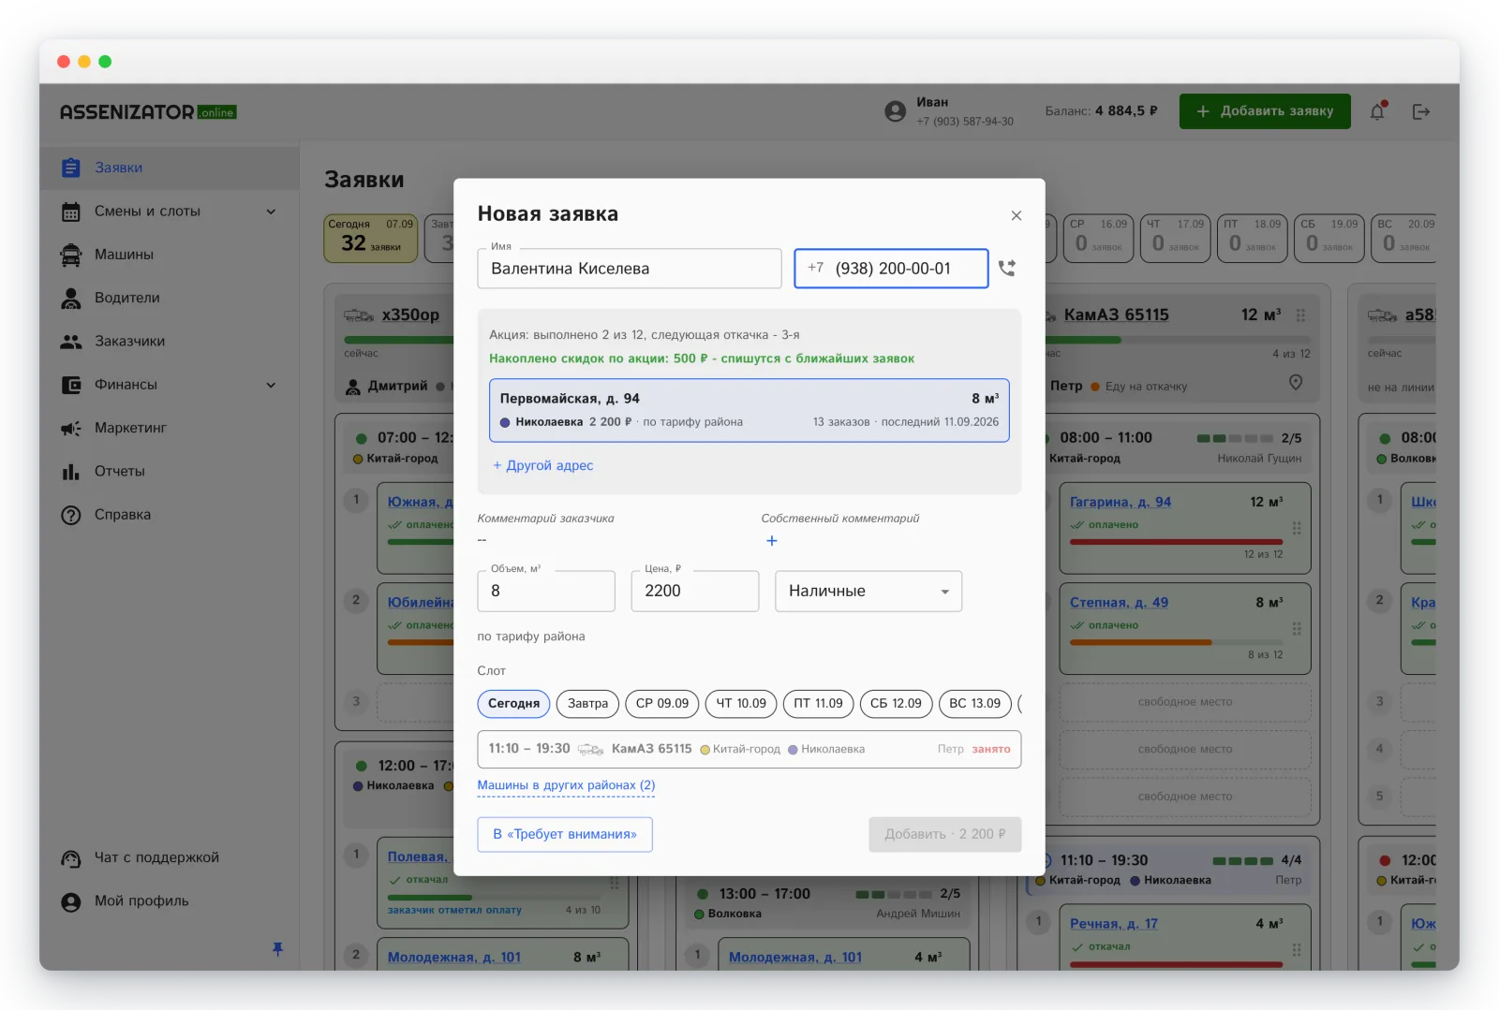Add own comment with the plus icon

(x=772, y=541)
